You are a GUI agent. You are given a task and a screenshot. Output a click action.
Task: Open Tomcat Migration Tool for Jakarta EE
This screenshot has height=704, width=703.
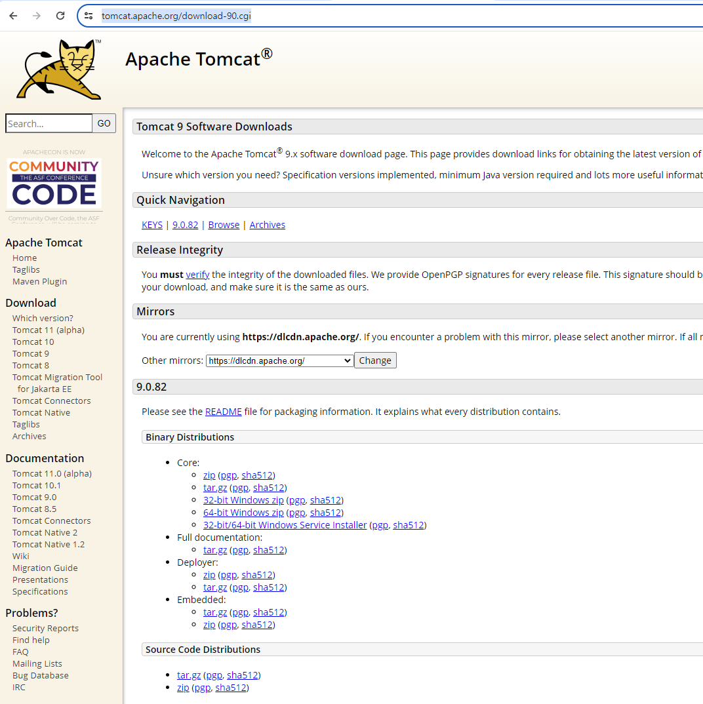(58, 383)
